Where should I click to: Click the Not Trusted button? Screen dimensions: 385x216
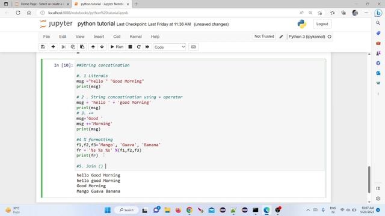pyautogui.click(x=264, y=36)
